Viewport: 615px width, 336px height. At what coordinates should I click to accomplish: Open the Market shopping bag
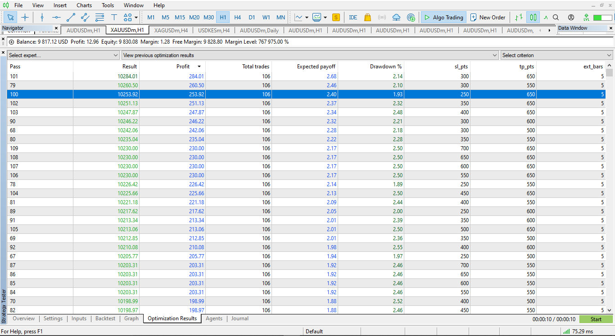(367, 17)
